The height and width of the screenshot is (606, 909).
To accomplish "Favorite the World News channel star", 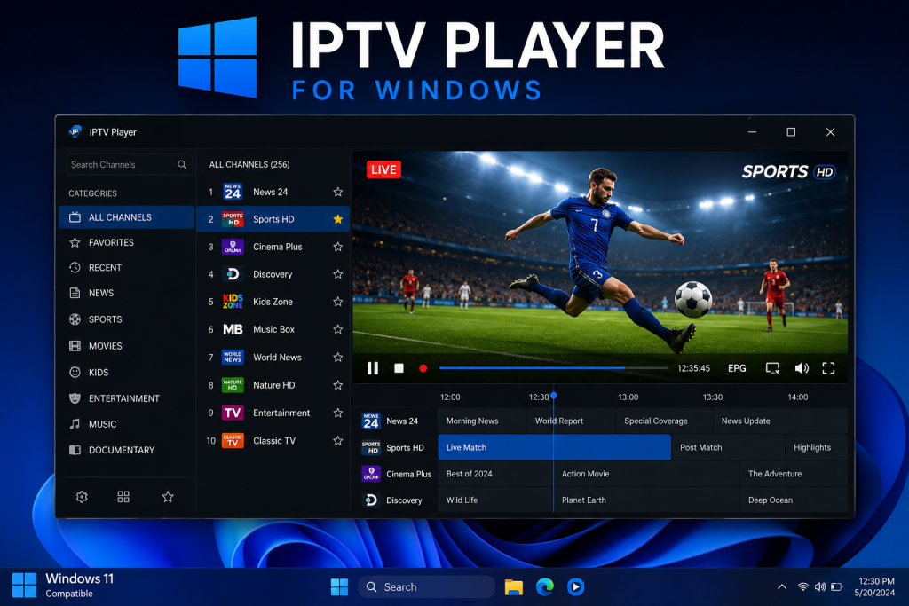I will 338,357.
